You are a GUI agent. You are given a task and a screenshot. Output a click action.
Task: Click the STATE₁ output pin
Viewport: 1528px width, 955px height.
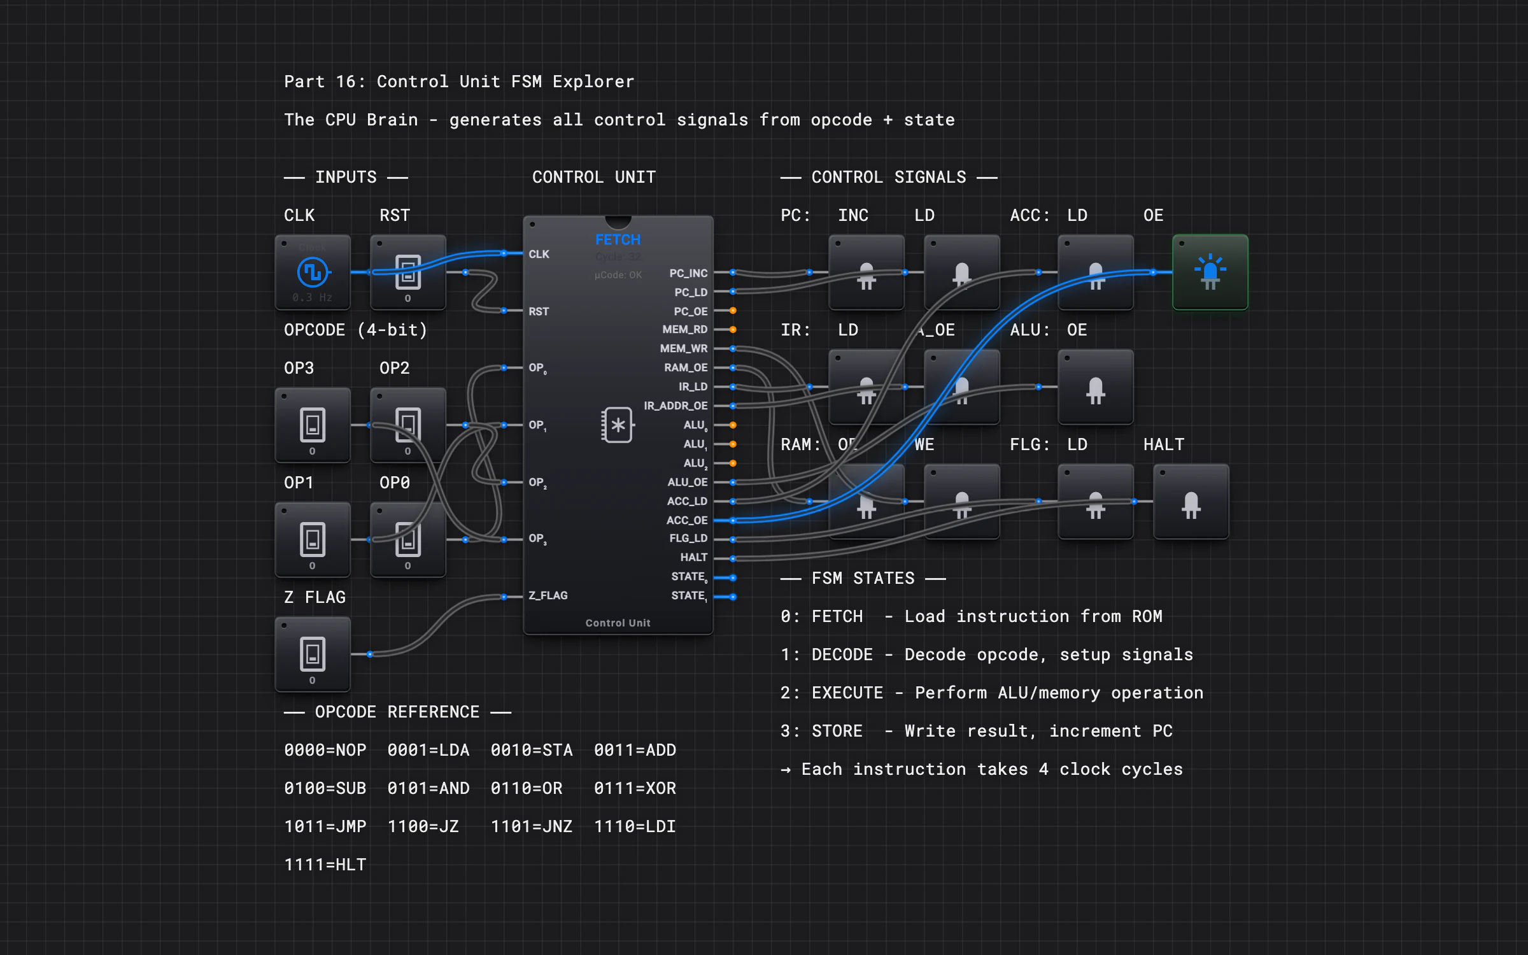tap(733, 597)
